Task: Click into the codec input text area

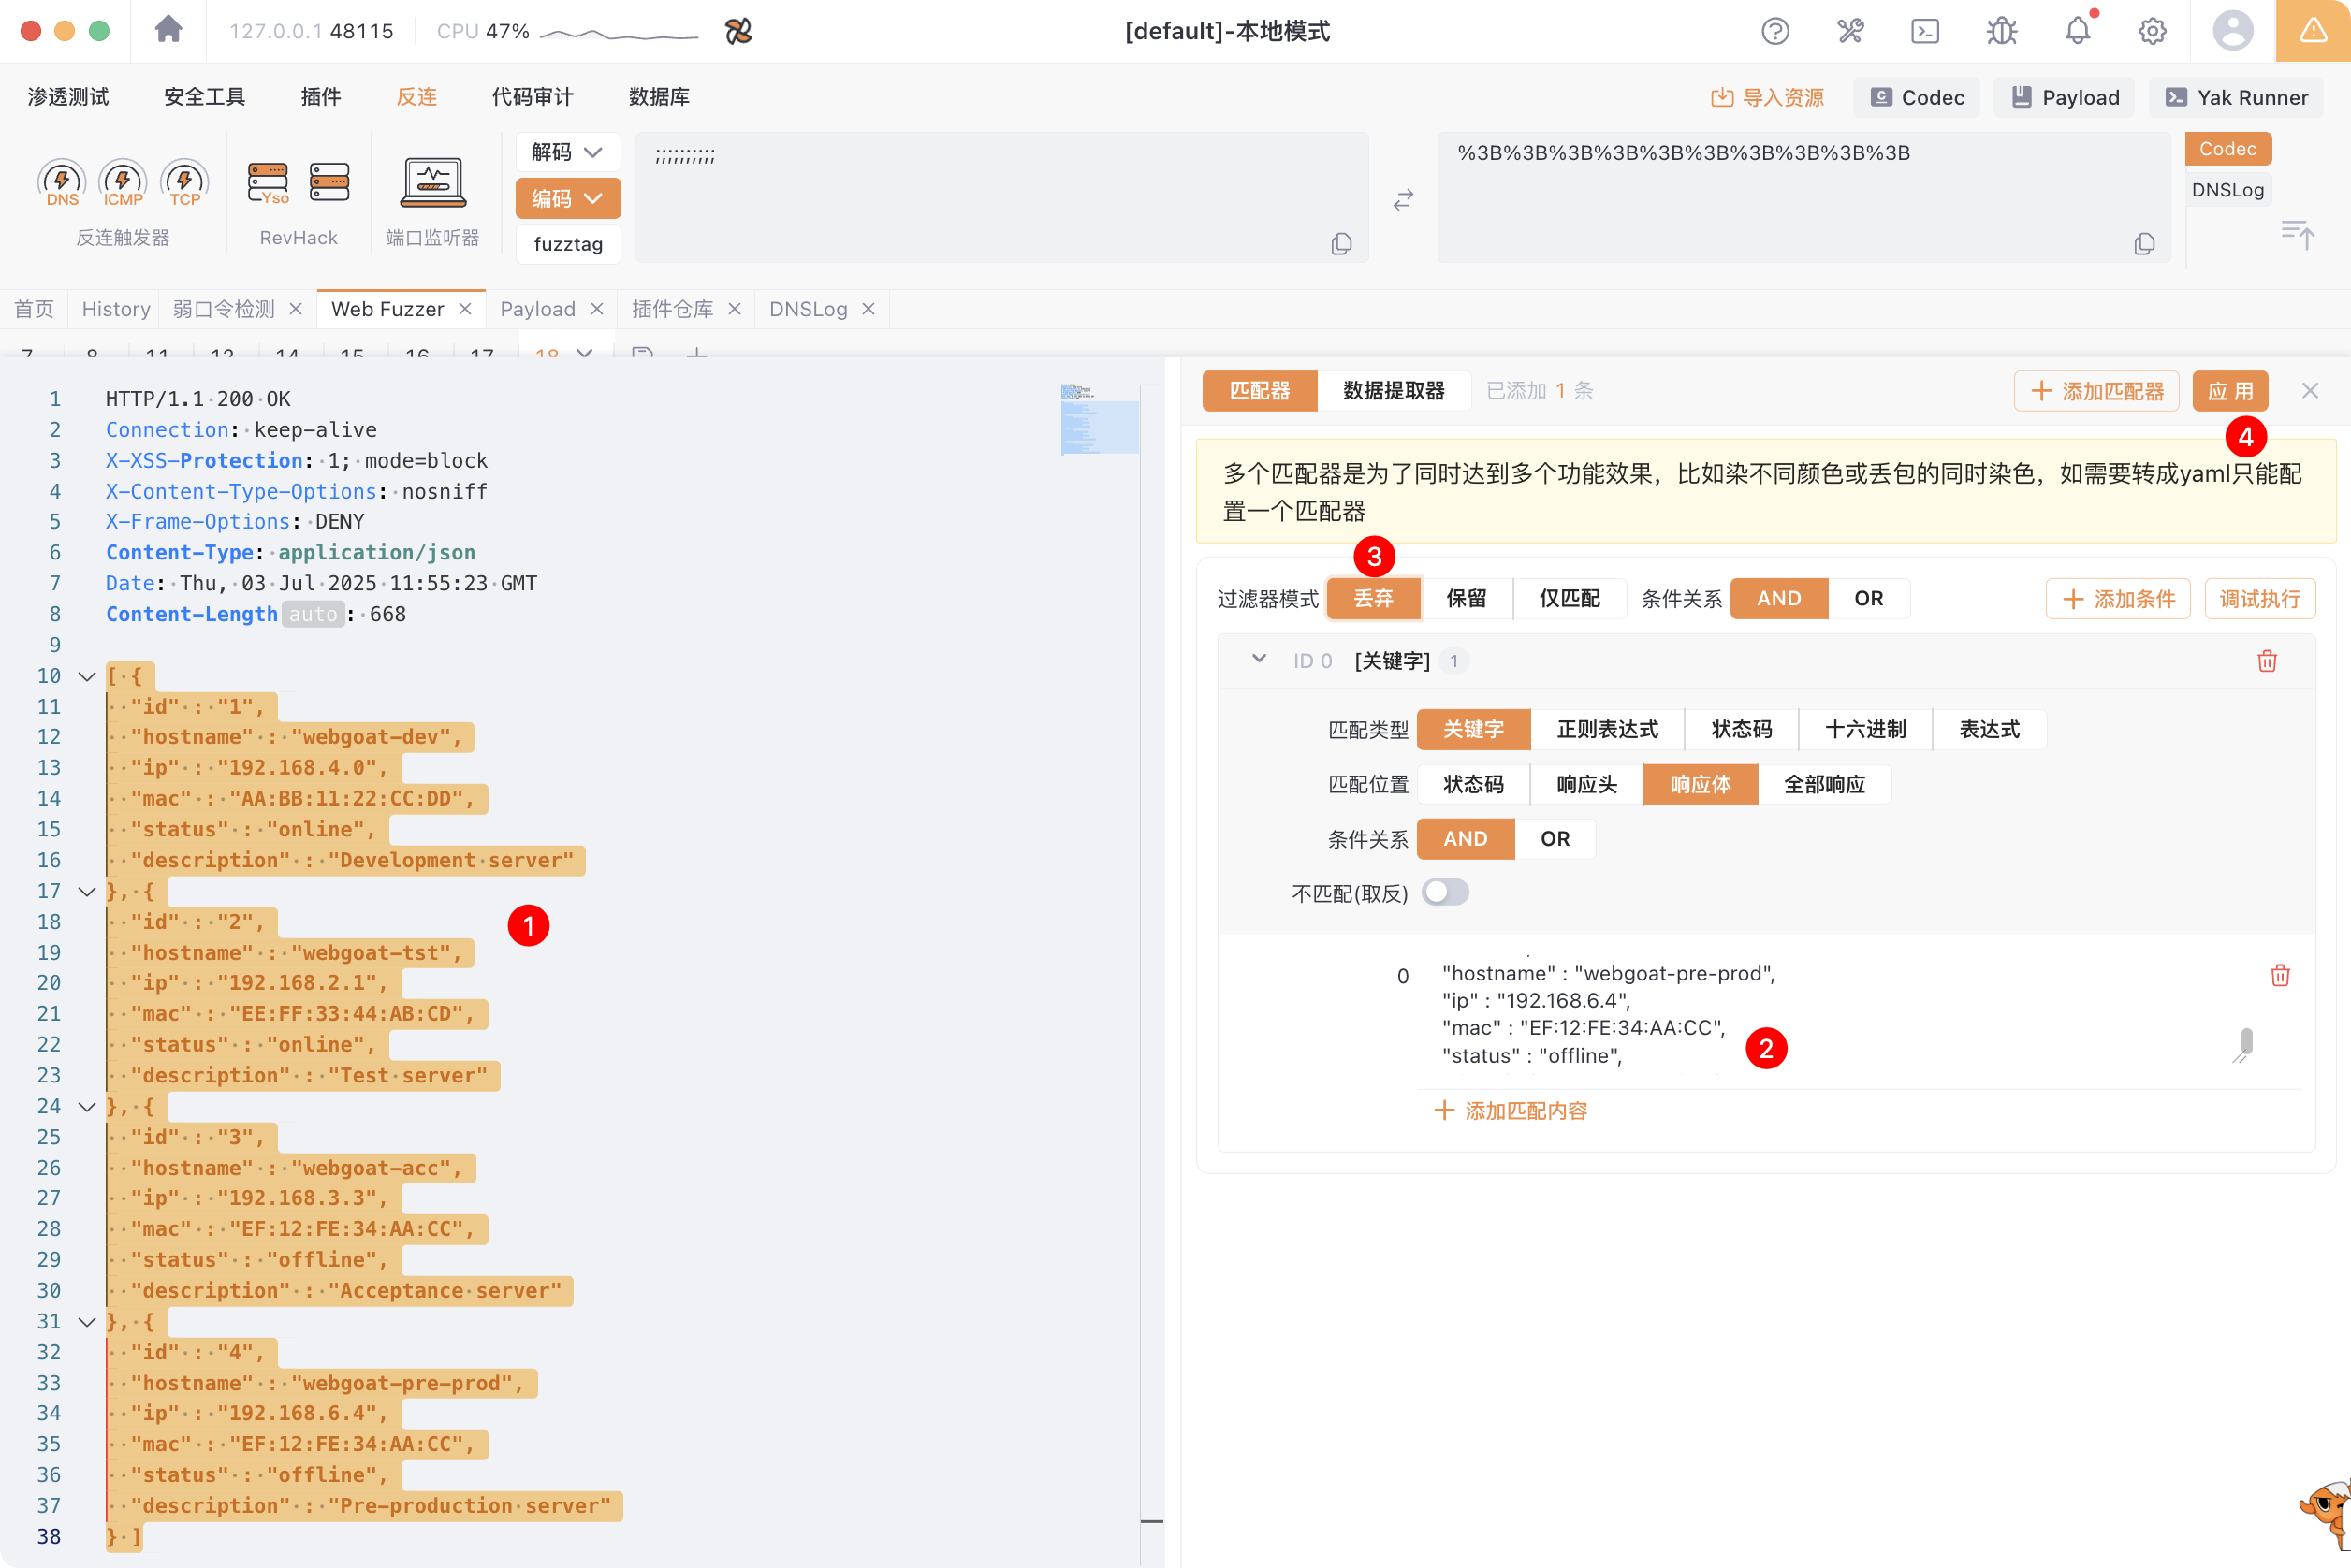Action: pyautogui.click(x=1001, y=197)
